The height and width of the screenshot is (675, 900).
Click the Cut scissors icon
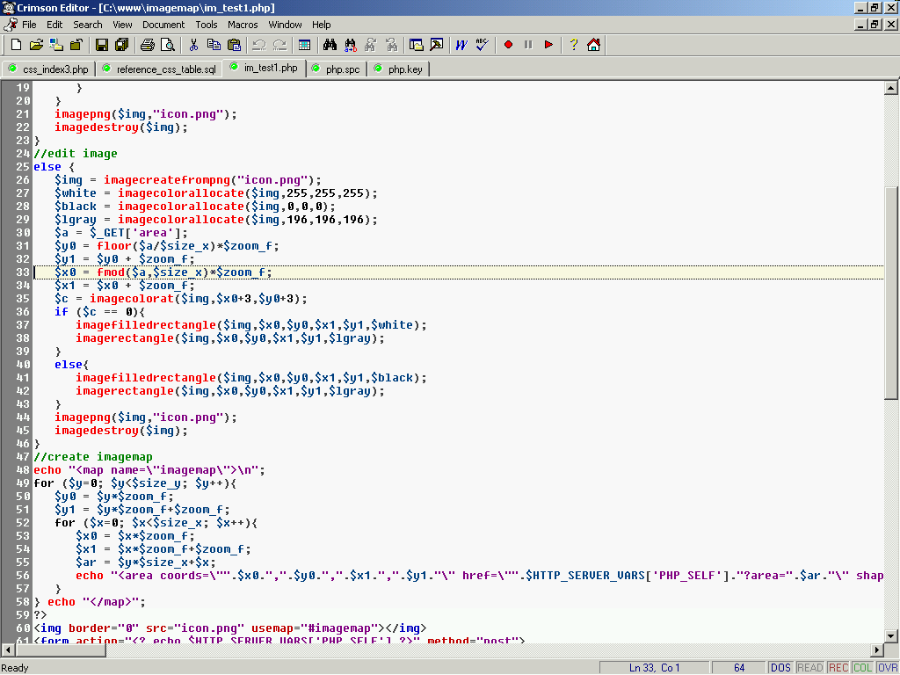point(193,45)
